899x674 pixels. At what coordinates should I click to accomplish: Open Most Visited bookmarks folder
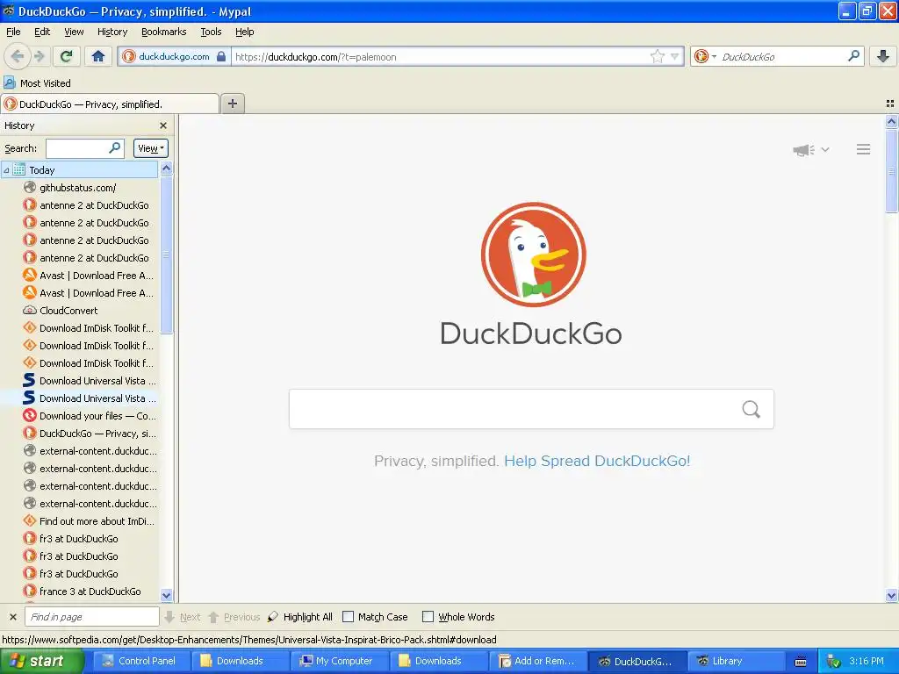click(x=38, y=83)
